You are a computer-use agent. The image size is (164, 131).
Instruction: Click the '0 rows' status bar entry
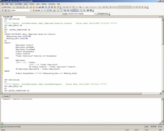click(160, 127)
